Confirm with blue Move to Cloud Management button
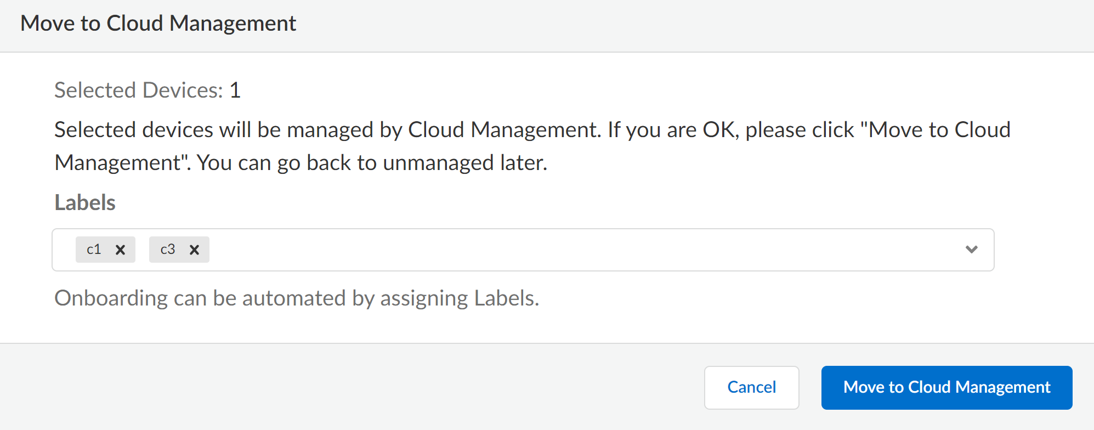Screen dimensions: 1094x430 pos(946,387)
